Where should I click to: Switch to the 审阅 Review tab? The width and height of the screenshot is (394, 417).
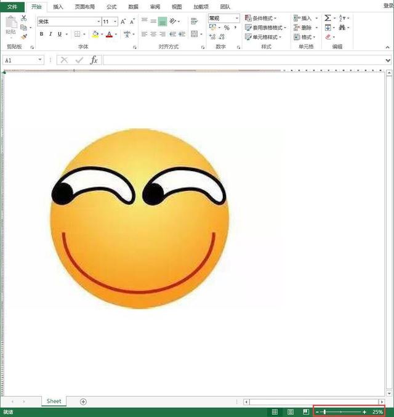155,7
